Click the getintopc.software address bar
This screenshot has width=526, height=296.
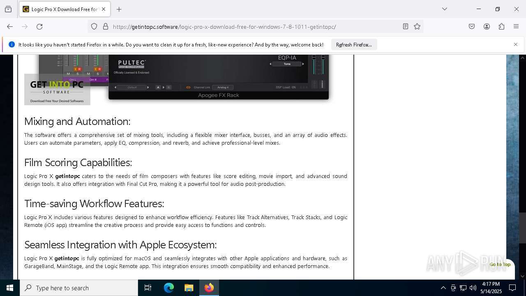tap(255, 27)
